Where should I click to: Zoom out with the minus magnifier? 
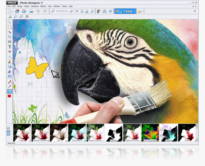(53, 11)
